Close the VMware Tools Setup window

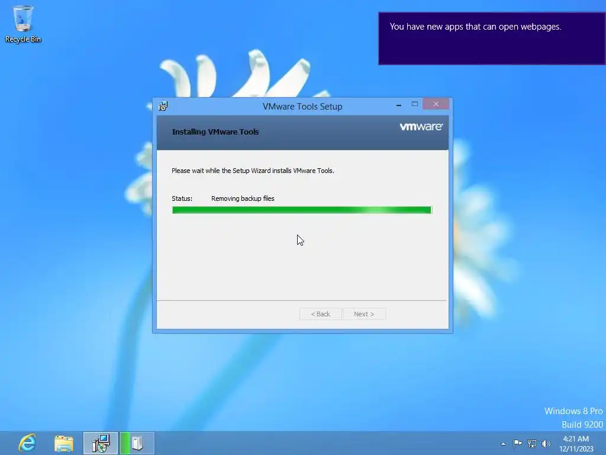click(436, 104)
